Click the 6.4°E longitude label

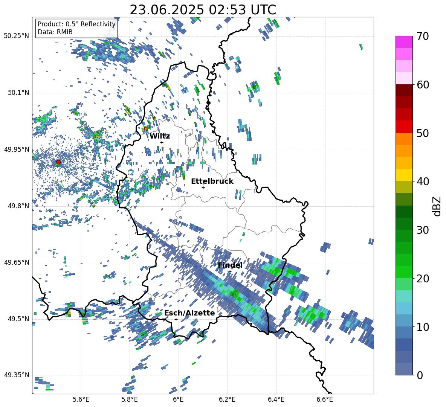276,399
